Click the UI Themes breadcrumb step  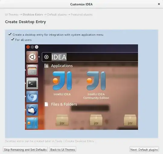[x=12, y=14]
